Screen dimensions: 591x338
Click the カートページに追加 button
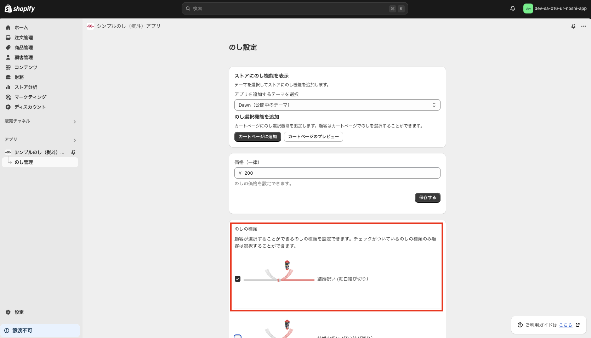pyautogui.click(x=257, y=137)
